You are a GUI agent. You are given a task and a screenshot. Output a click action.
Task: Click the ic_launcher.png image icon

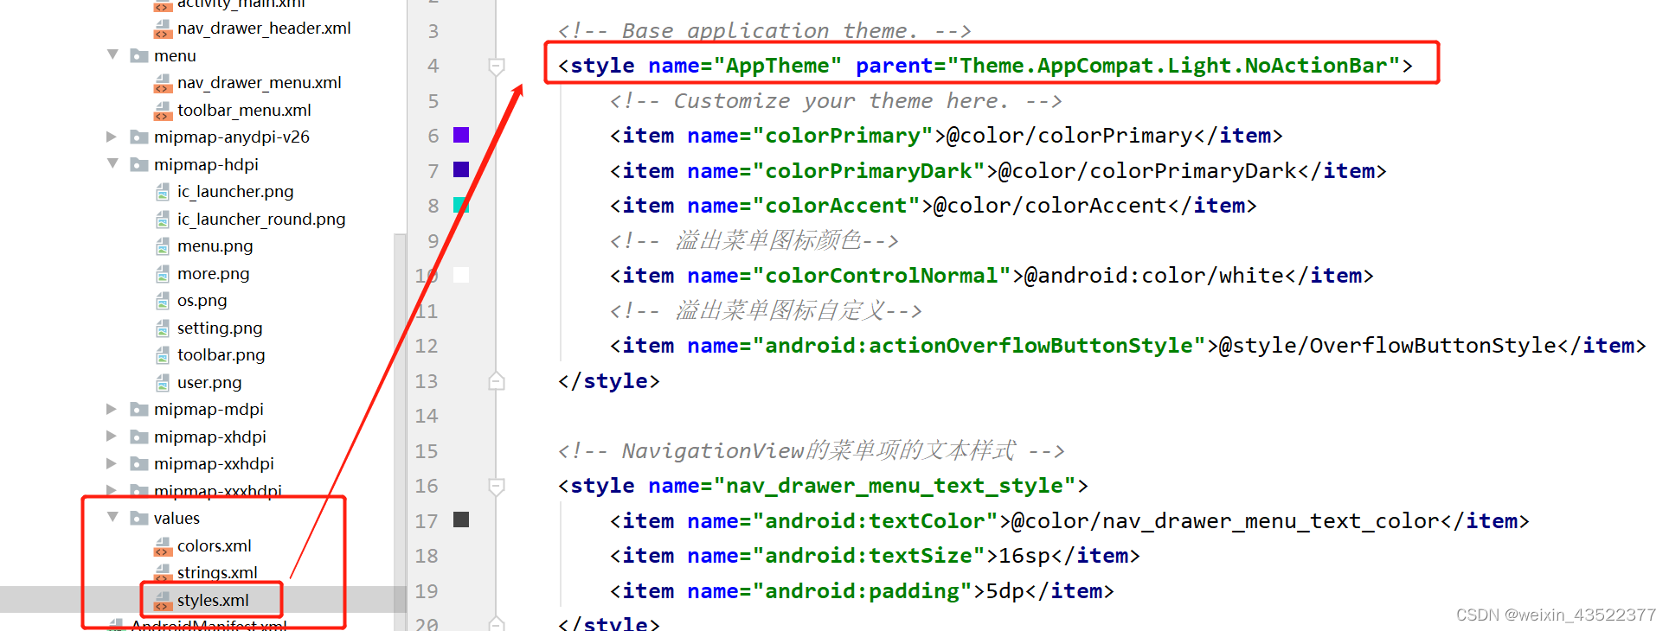pyautogui.click(x=163, y=193)
